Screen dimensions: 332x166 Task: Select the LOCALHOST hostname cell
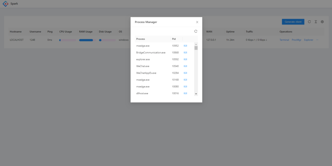click(x=17, y=40)
